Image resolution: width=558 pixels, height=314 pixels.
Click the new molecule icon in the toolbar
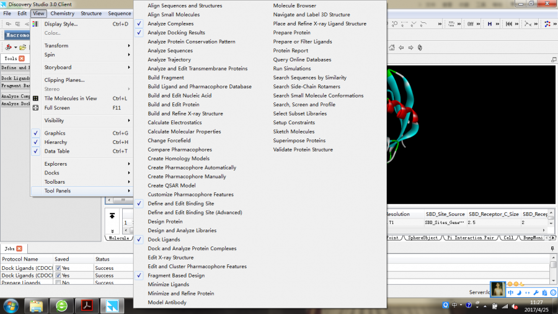coord(8,47)
